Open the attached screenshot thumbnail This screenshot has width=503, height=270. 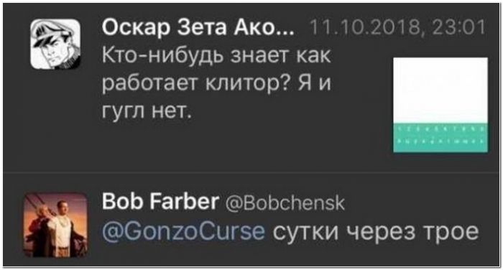click(x=440, y=105)
